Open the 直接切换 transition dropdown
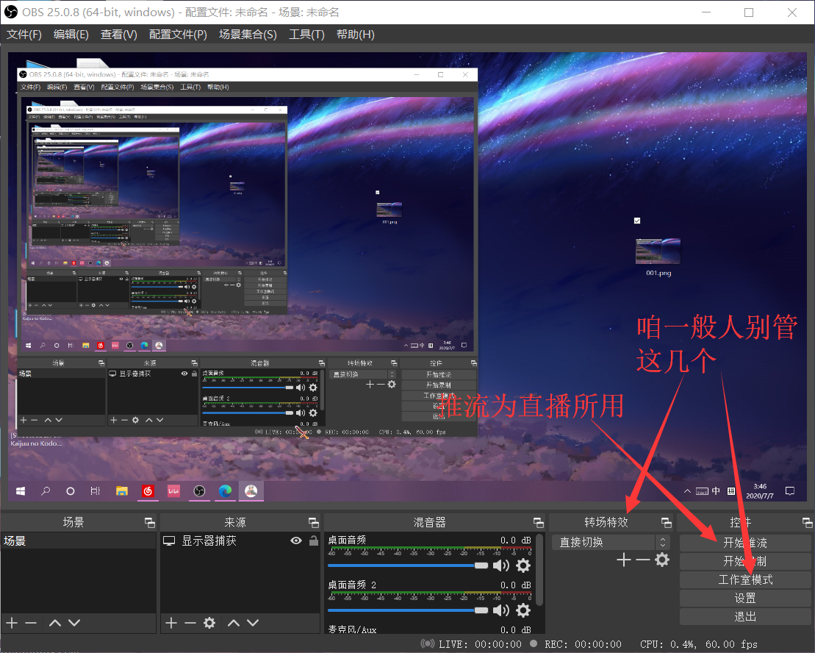Screen dimensions: 815x653 610,542
